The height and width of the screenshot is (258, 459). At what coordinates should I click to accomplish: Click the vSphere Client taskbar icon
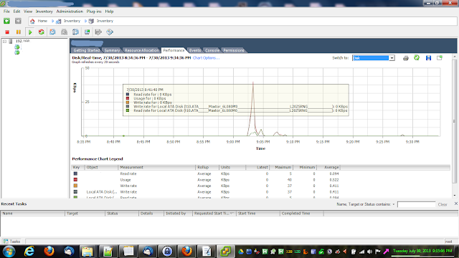click(226, 252)
